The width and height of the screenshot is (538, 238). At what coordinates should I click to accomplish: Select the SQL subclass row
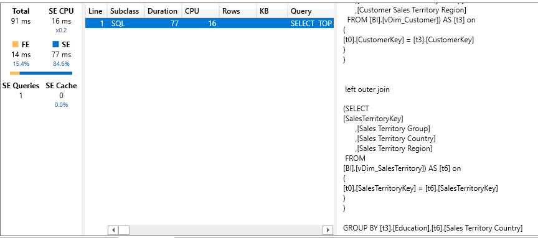pyautogui.click(x=209, y=23)
